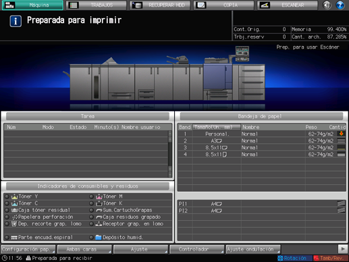Open the blue help question mark
The image size is (349, 262).
(340, 5)
